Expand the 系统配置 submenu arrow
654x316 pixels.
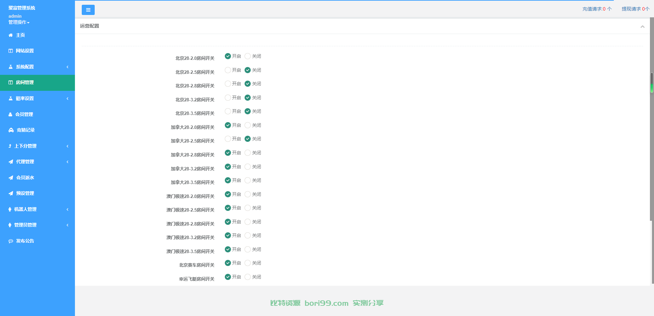tap(67, 67)
